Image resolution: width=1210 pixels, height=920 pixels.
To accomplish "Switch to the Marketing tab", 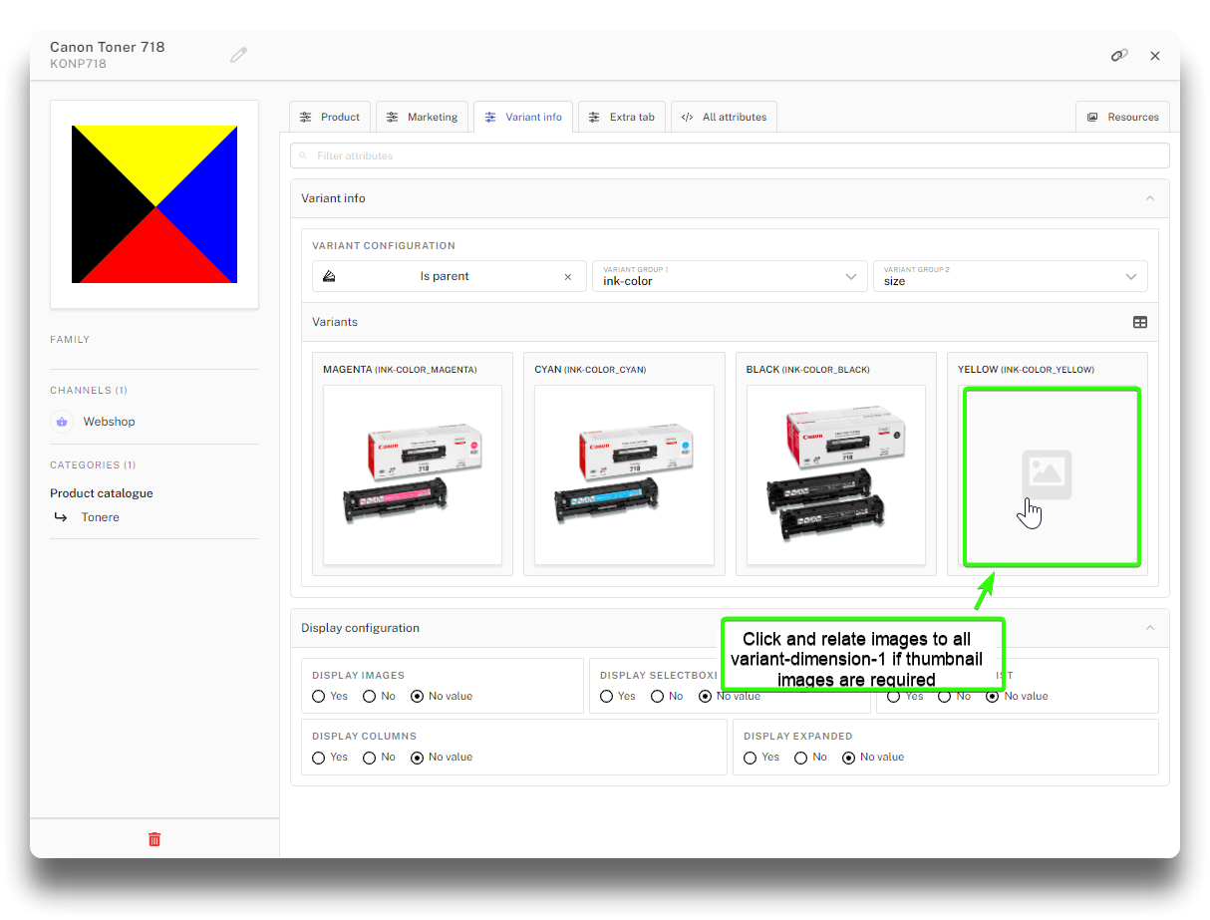I will point(423,117).
